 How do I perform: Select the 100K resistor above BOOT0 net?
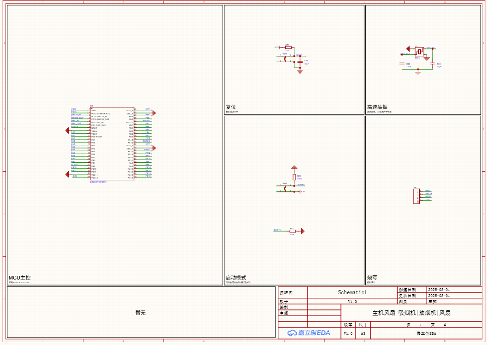click(294, 177)
